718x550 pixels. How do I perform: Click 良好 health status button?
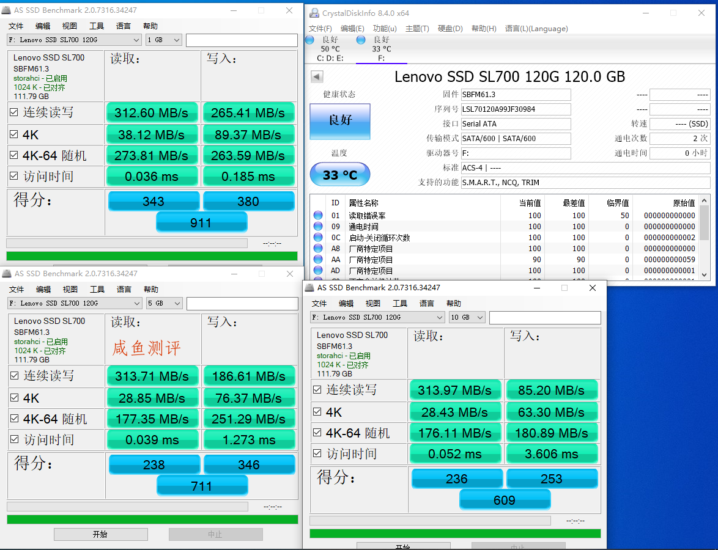pos(340,121)
